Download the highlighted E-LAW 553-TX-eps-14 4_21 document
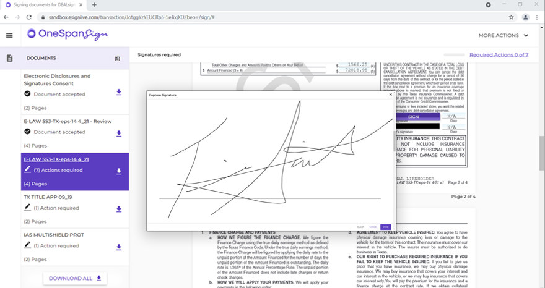 point(119,171)
